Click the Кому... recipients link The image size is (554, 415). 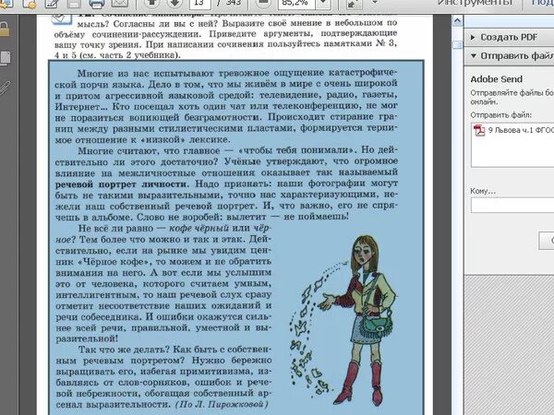483,191
